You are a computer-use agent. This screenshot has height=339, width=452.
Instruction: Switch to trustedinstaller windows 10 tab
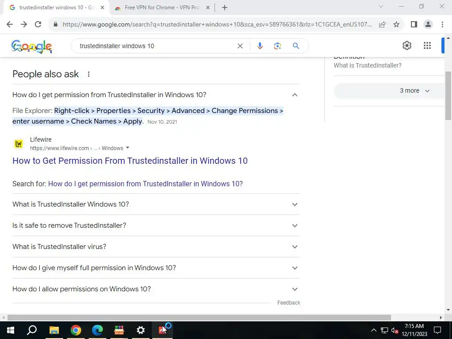coord(56,8)
